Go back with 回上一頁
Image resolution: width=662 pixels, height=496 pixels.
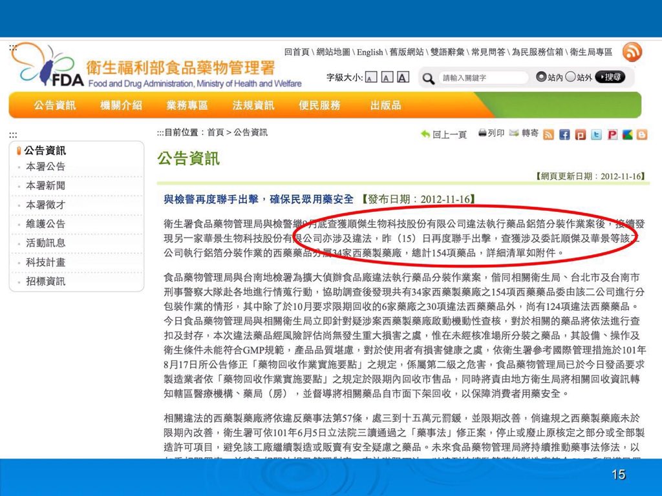pos(443,134)
